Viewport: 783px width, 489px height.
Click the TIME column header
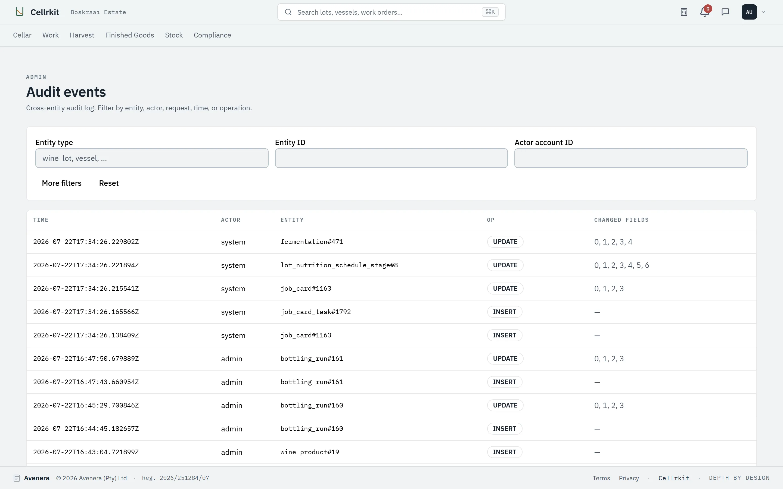tap(41, 220)
